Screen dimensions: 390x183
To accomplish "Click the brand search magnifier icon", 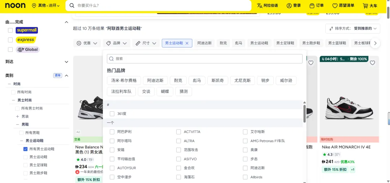I will coord(111,59).
